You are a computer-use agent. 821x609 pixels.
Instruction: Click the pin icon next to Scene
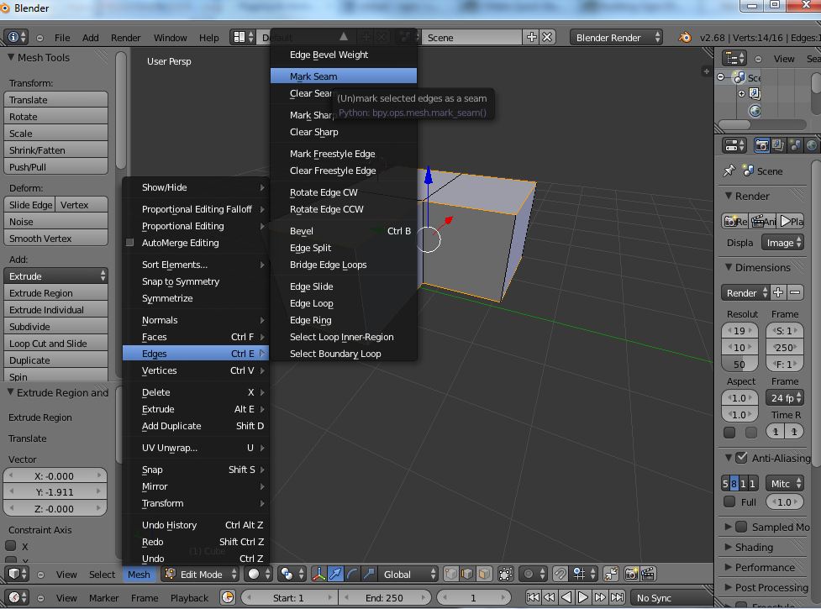(729, 171)
